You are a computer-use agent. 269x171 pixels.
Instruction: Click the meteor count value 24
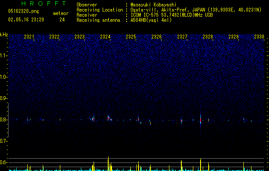pos(62,20)
